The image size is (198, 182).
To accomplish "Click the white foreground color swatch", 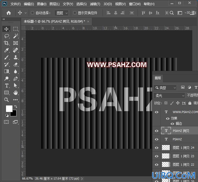I will [9, 108].
